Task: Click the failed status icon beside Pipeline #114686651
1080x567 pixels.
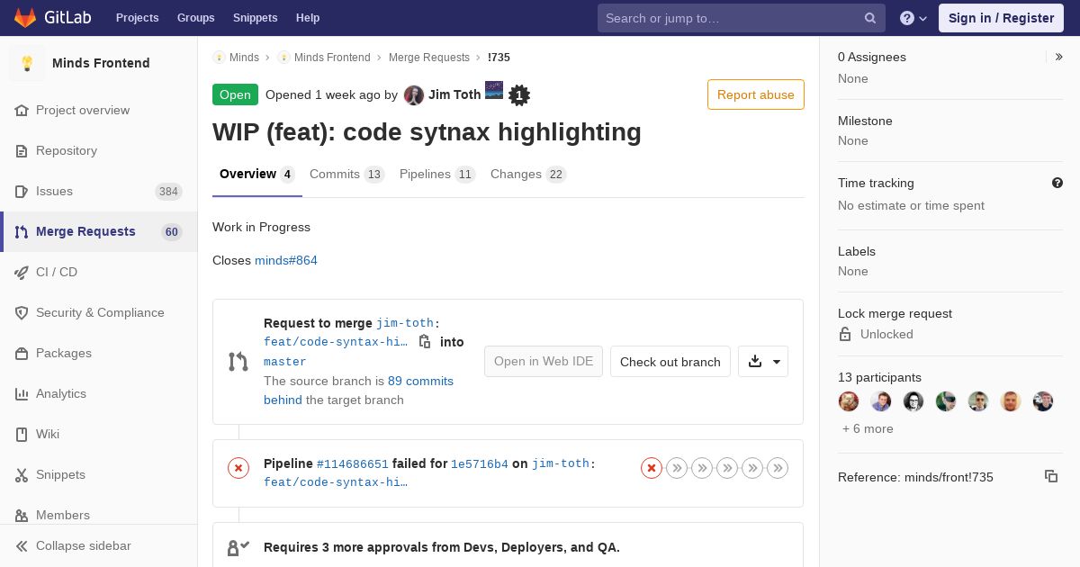Action: tap(238, 468)
